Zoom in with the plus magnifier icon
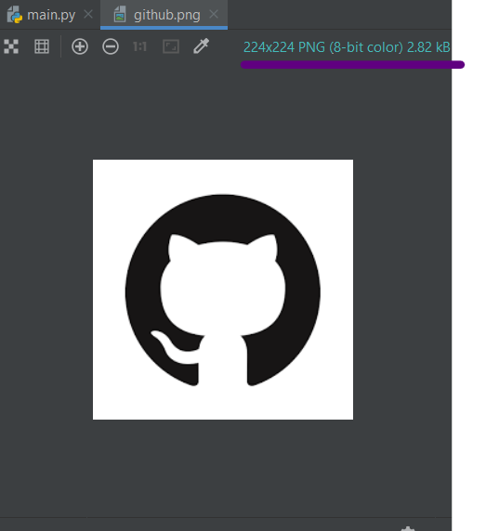Image resolution: width=486 pixels, height=531 pixels. tap(80, 46)
